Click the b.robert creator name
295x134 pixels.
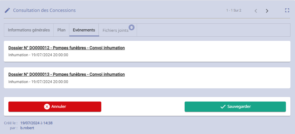pos(27,128)
